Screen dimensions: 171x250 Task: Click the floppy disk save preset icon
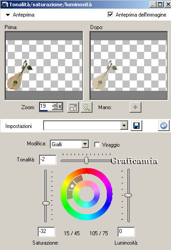(x=136, y=126)
